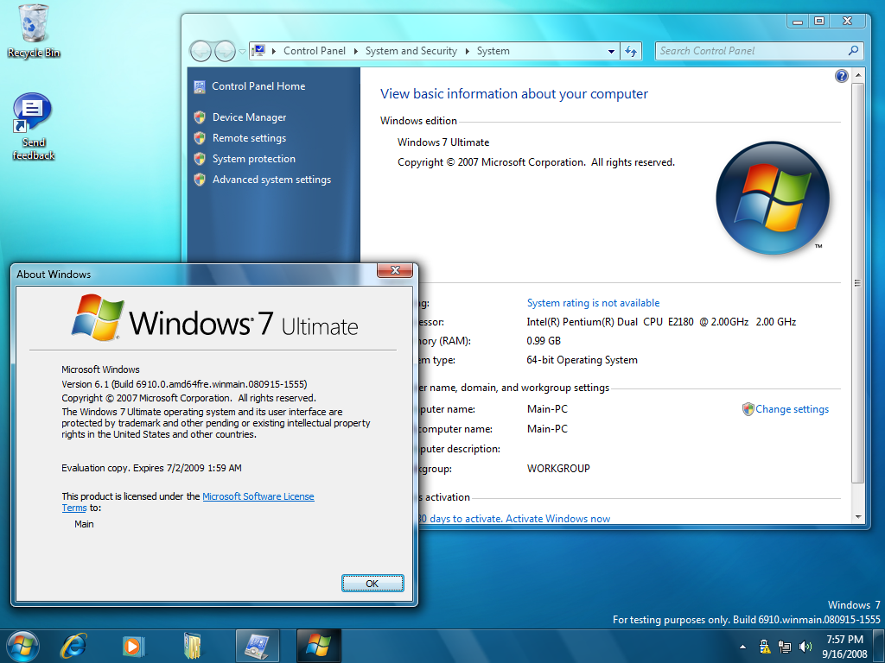Image resolution: width=885 pixels, height=663 pixels.
Task: Select Advanced system settings in sidebar
Action: (x=271, y=180)
